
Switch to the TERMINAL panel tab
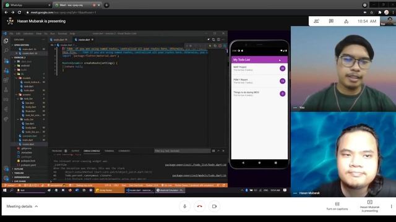point(109,150)
